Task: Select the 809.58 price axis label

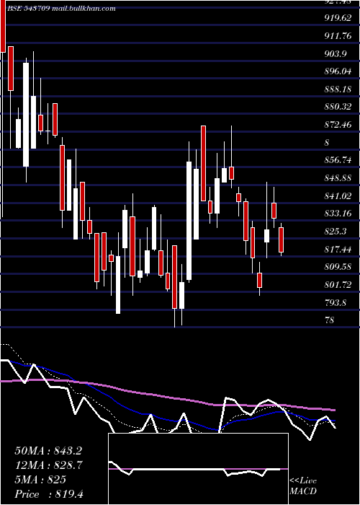Action: [338, 267]
